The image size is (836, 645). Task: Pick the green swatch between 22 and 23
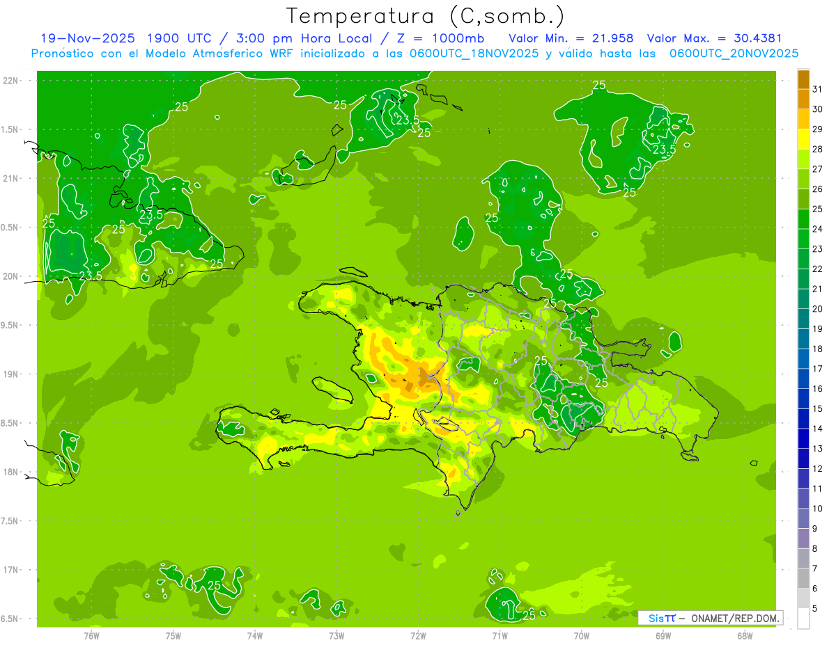tap(803, 259)
